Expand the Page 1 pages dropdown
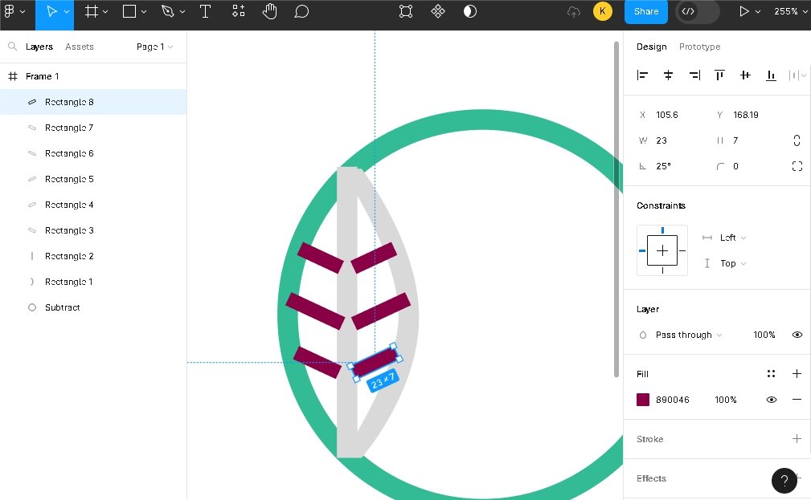The image size is (811, 500). [154, 47]
